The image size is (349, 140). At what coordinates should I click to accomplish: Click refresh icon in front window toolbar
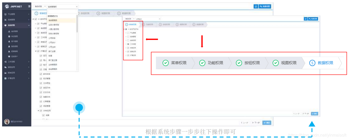coord(306,19)
